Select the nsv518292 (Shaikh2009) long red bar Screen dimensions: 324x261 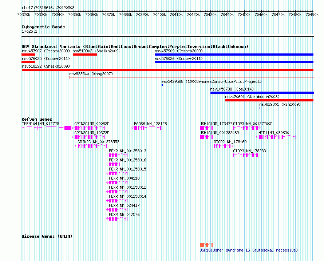167,70
